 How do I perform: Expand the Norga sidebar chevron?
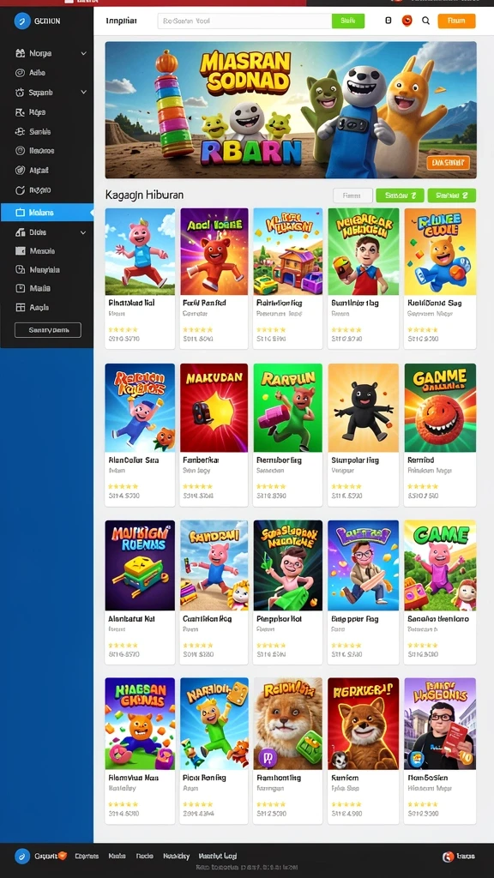point(83,53)
